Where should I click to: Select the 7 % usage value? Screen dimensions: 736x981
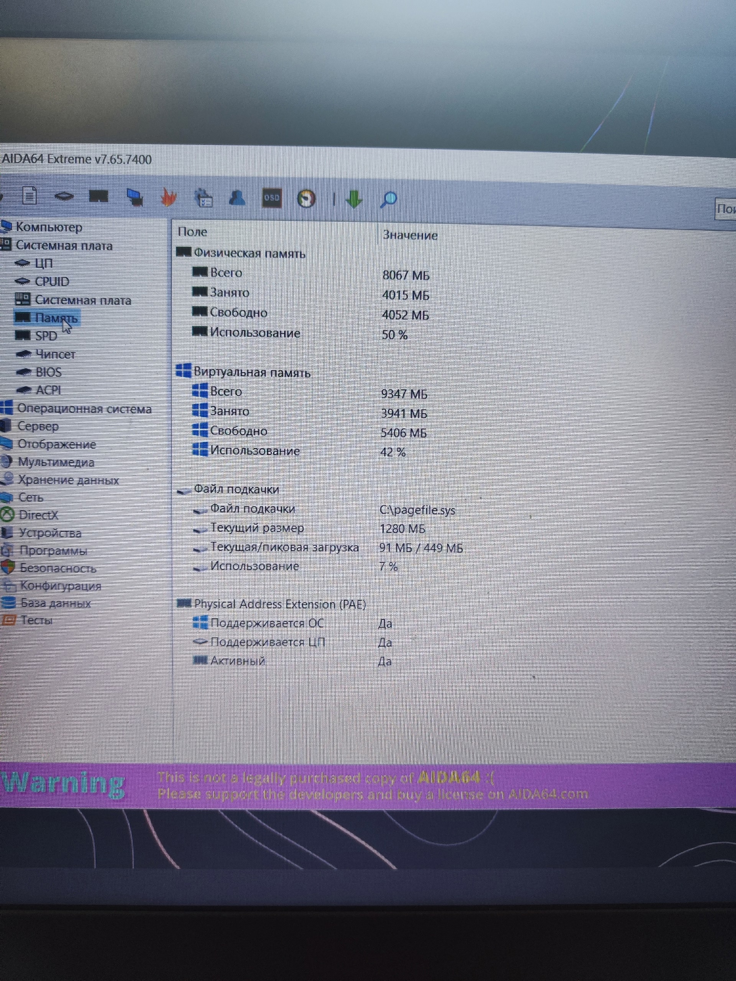[389, 566]
